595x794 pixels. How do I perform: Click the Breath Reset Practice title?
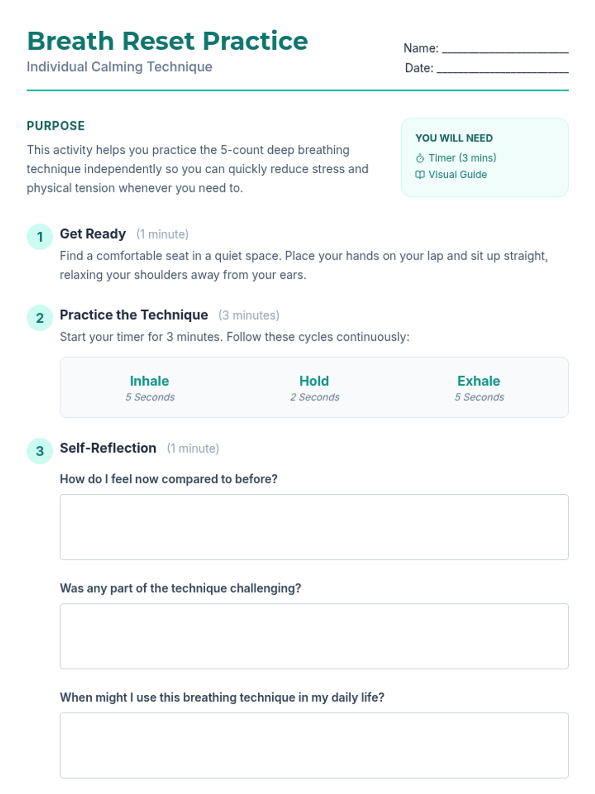pyautogui.click(x=168, y=41)
